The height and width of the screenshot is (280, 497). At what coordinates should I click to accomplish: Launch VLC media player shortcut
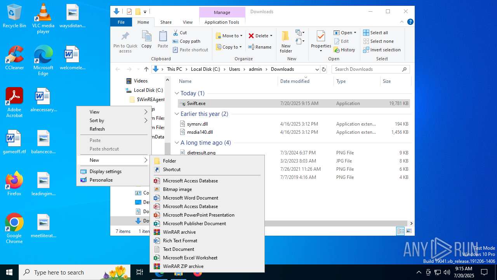click(43, 19)
